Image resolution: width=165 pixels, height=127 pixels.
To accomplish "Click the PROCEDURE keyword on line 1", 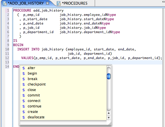I will (22, 10).
